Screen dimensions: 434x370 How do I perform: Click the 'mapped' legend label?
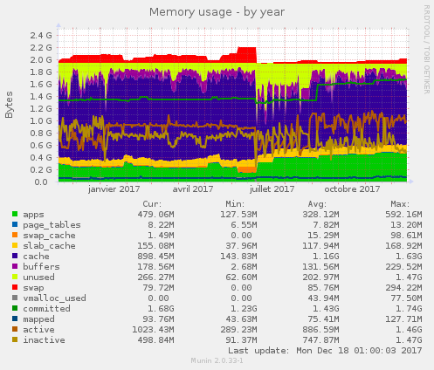[38, 319]
